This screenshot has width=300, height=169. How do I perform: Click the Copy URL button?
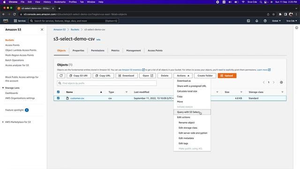coord(103,76)
